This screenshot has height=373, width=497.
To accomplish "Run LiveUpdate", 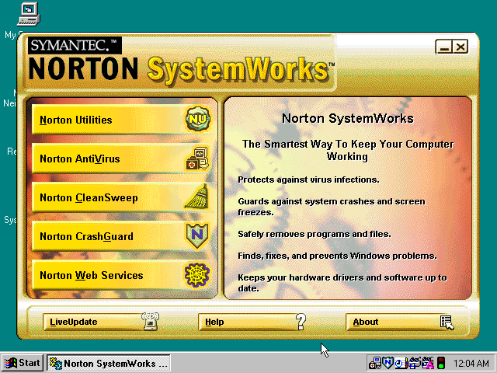I will coord(102,322).
